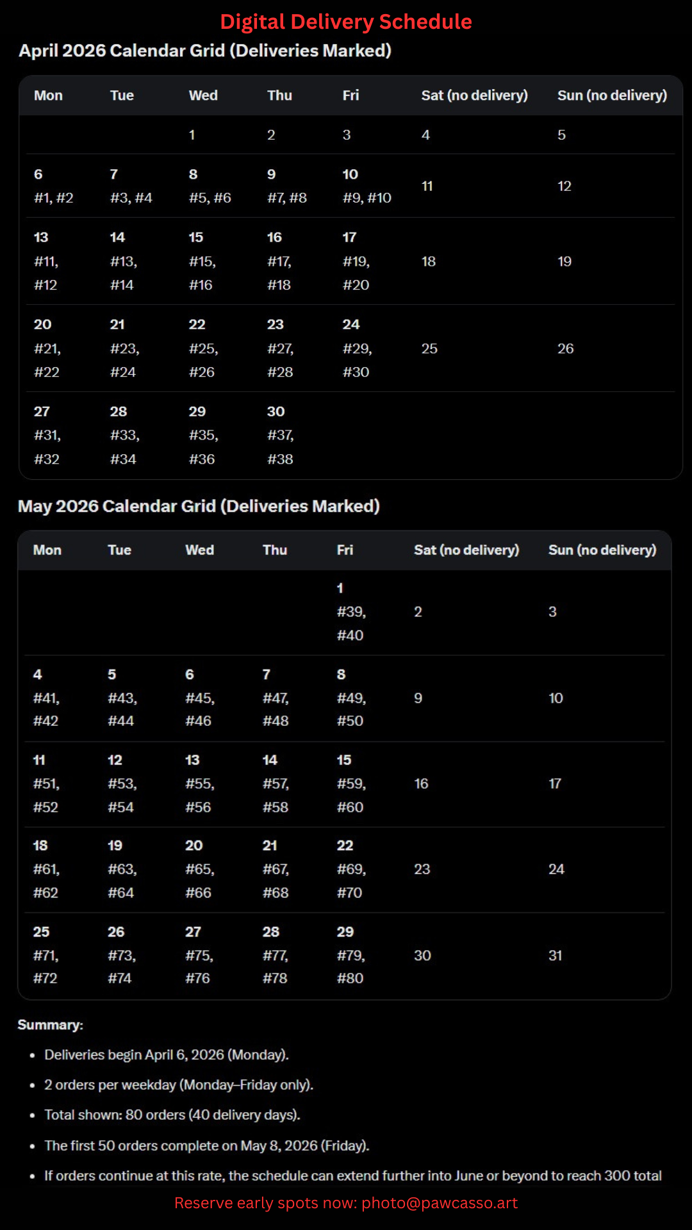Select May 8 cell showing #49, #50

(x=350, y=698)
